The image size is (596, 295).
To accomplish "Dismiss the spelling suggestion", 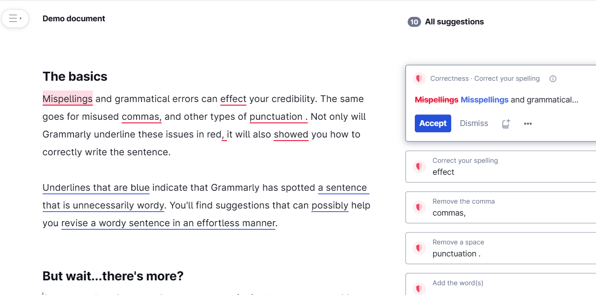I will pos(474,123).
